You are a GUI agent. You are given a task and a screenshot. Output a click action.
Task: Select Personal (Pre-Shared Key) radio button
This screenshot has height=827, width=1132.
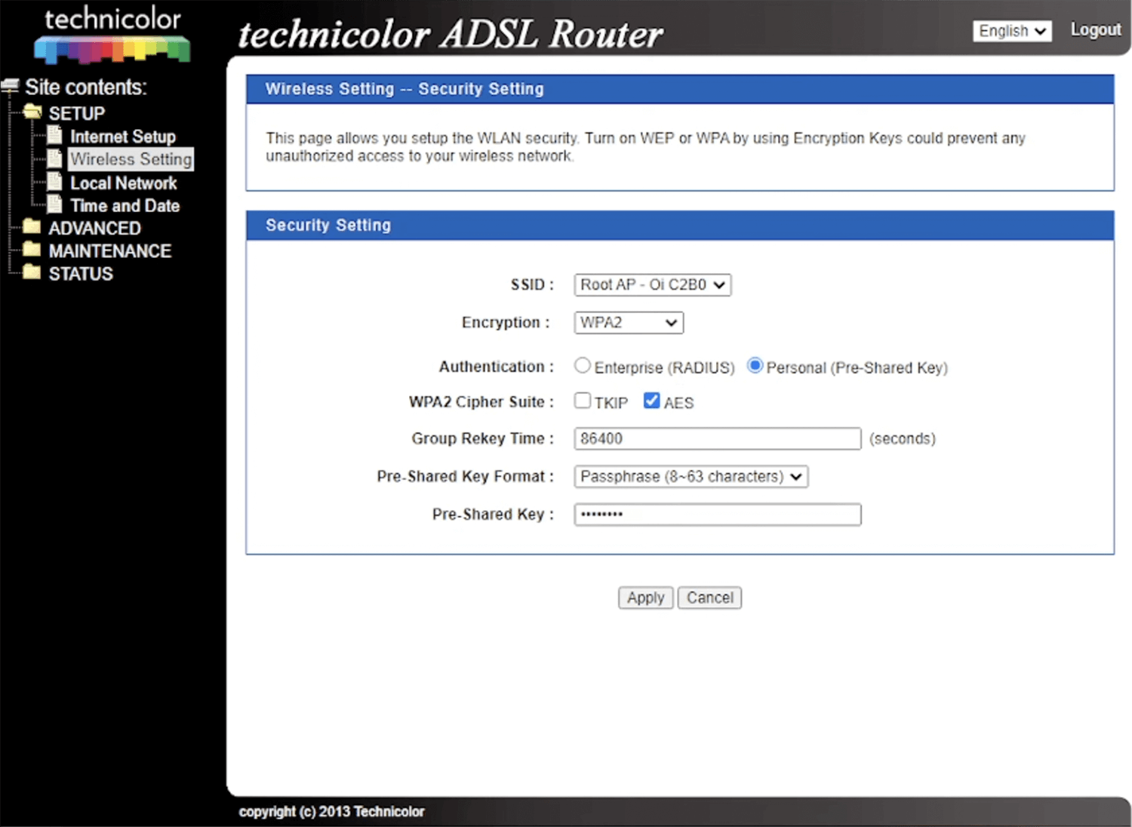click(x=755, y=366)
